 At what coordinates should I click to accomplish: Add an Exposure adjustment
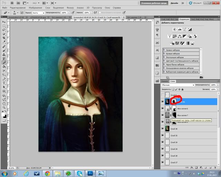tap(190, 29)
